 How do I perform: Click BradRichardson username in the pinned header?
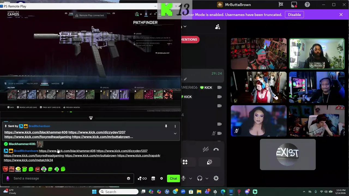(x=39, y=126)
